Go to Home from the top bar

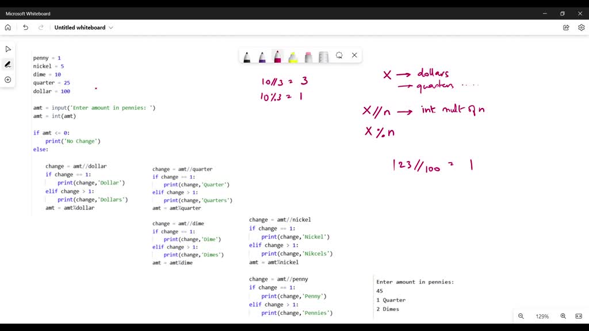[x=7, y=27]
